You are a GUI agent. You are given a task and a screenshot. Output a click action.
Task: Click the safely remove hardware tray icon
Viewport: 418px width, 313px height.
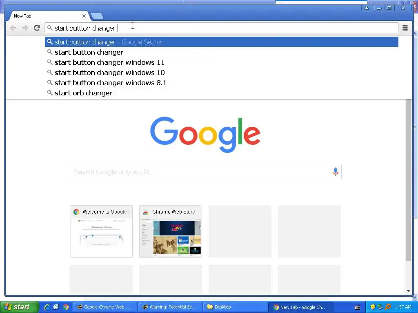[x=380, y=307]
